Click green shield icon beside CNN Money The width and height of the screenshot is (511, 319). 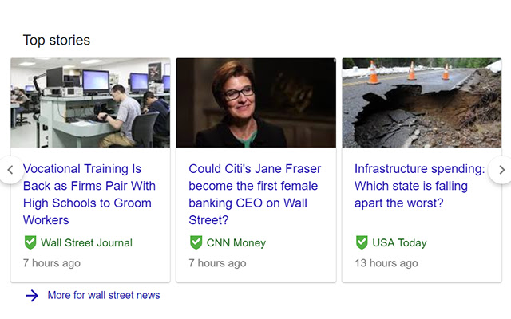pos(196,242)
